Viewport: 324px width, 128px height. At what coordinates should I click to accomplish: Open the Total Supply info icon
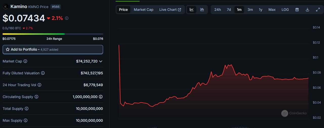click(x=27, y=109)
